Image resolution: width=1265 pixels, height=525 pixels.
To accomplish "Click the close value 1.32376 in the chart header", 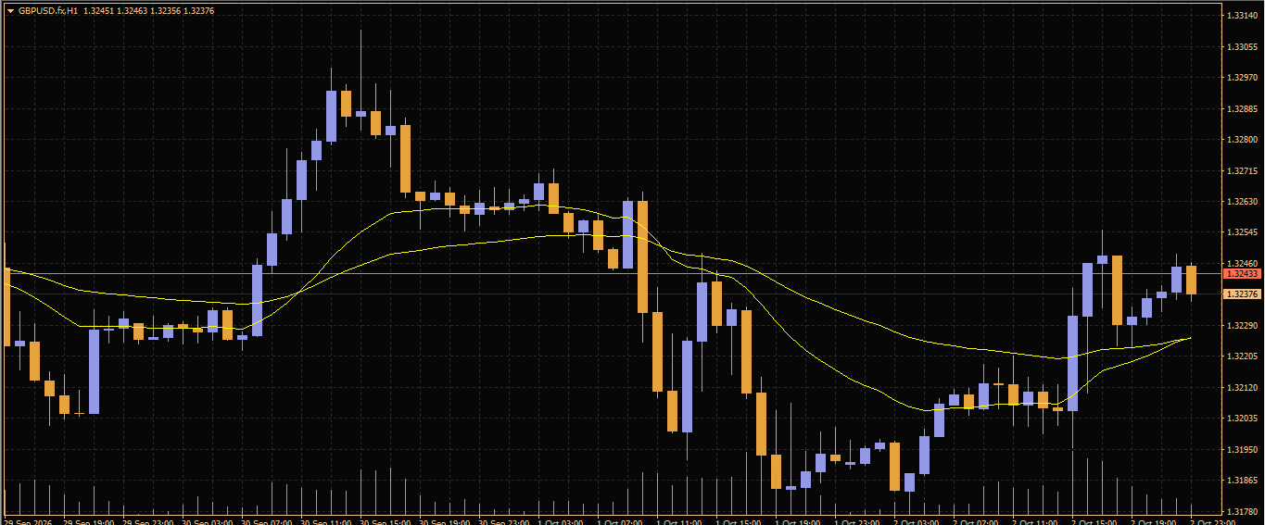I will pyautogui.click(x=199, y=11).
